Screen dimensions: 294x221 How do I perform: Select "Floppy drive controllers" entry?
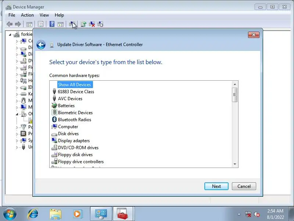pyautogui.click(x=81, y=162)
